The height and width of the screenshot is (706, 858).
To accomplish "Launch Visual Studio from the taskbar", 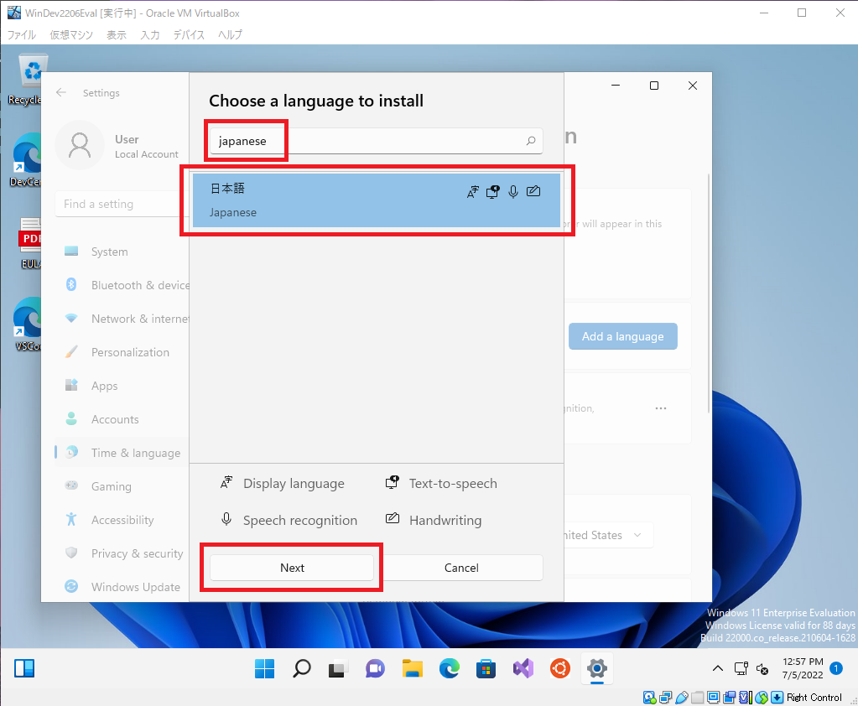I will (523, 668).
